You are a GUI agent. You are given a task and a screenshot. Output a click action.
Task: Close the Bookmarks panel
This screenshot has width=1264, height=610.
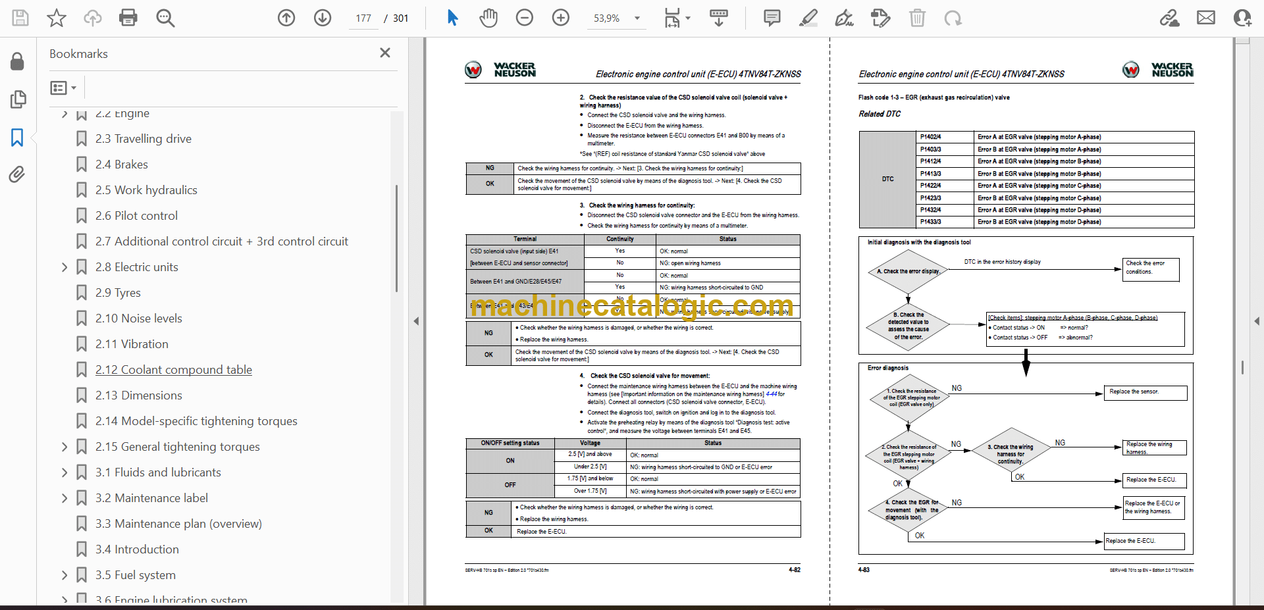(x=385, y=53)
